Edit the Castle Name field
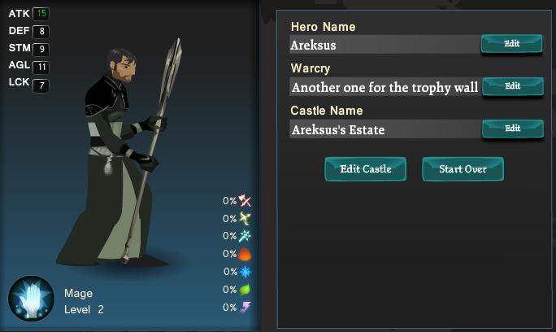Image resolution: width=556 pixels, height=332 pixels. 513,129
